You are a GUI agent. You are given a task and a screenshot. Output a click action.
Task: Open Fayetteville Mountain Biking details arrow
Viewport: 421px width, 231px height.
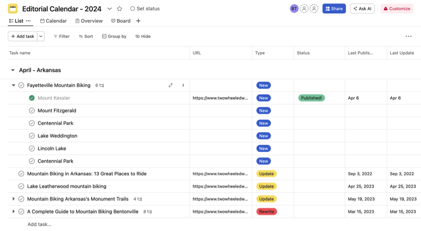(183, 85)
